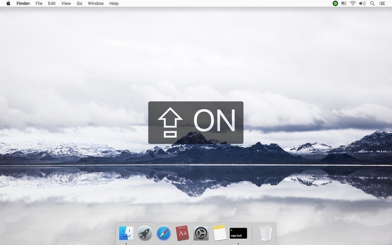392x245 pixels.
Task: Open the View menu
Action: [66, 3]
